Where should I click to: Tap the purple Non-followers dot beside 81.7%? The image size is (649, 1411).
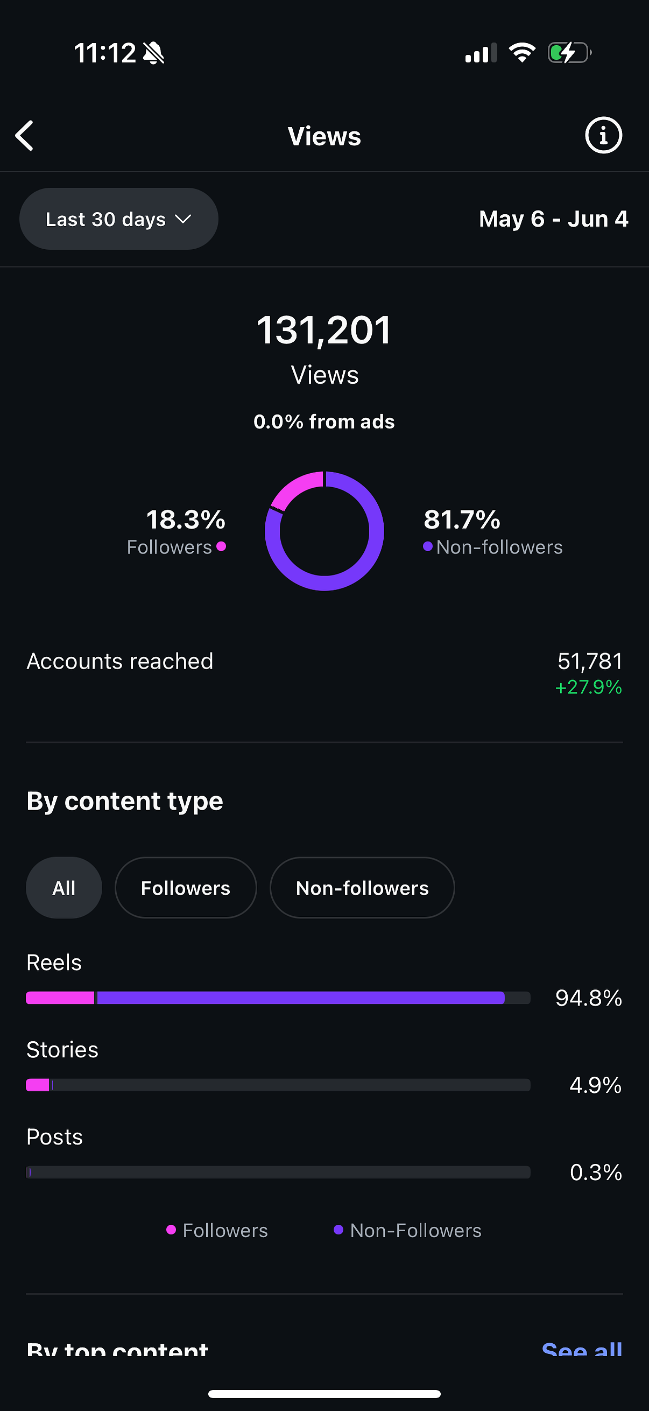tap(428, 546)
